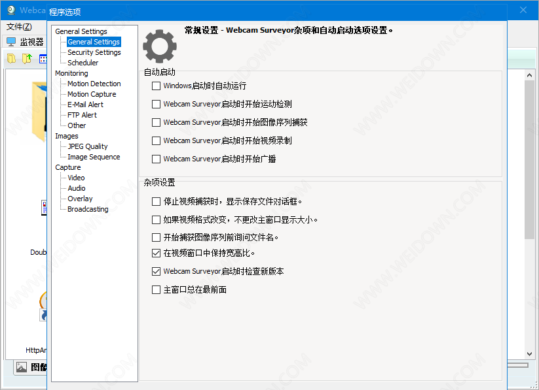Enable Webcam Surveyor启动时开始广播 checkbox
539x390 pixels.
(156, 159)
